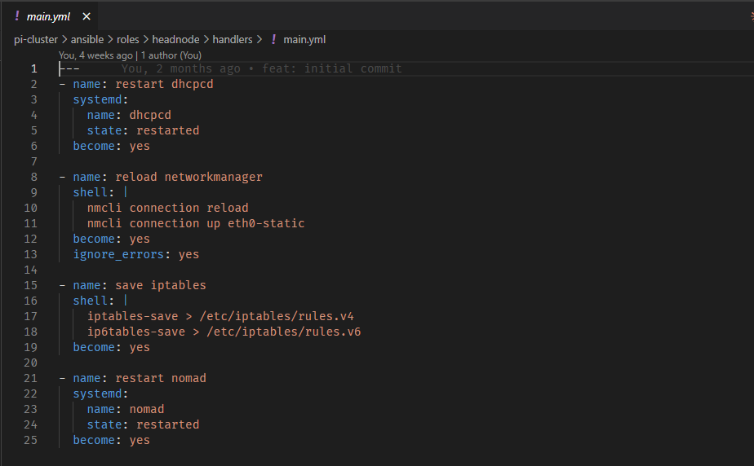Open the "You, 4 weeks ago" CodeLens
This screenshot has height=466, width=754.
click(95, 55)
